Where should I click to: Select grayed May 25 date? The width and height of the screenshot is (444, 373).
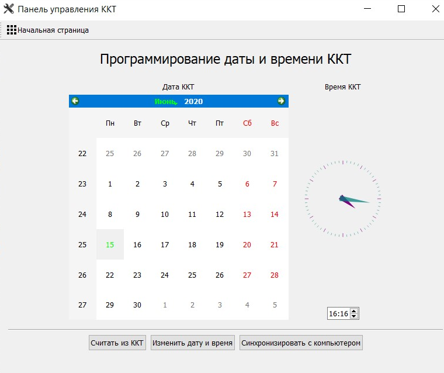pyautogui.click(x=110, y=154)
